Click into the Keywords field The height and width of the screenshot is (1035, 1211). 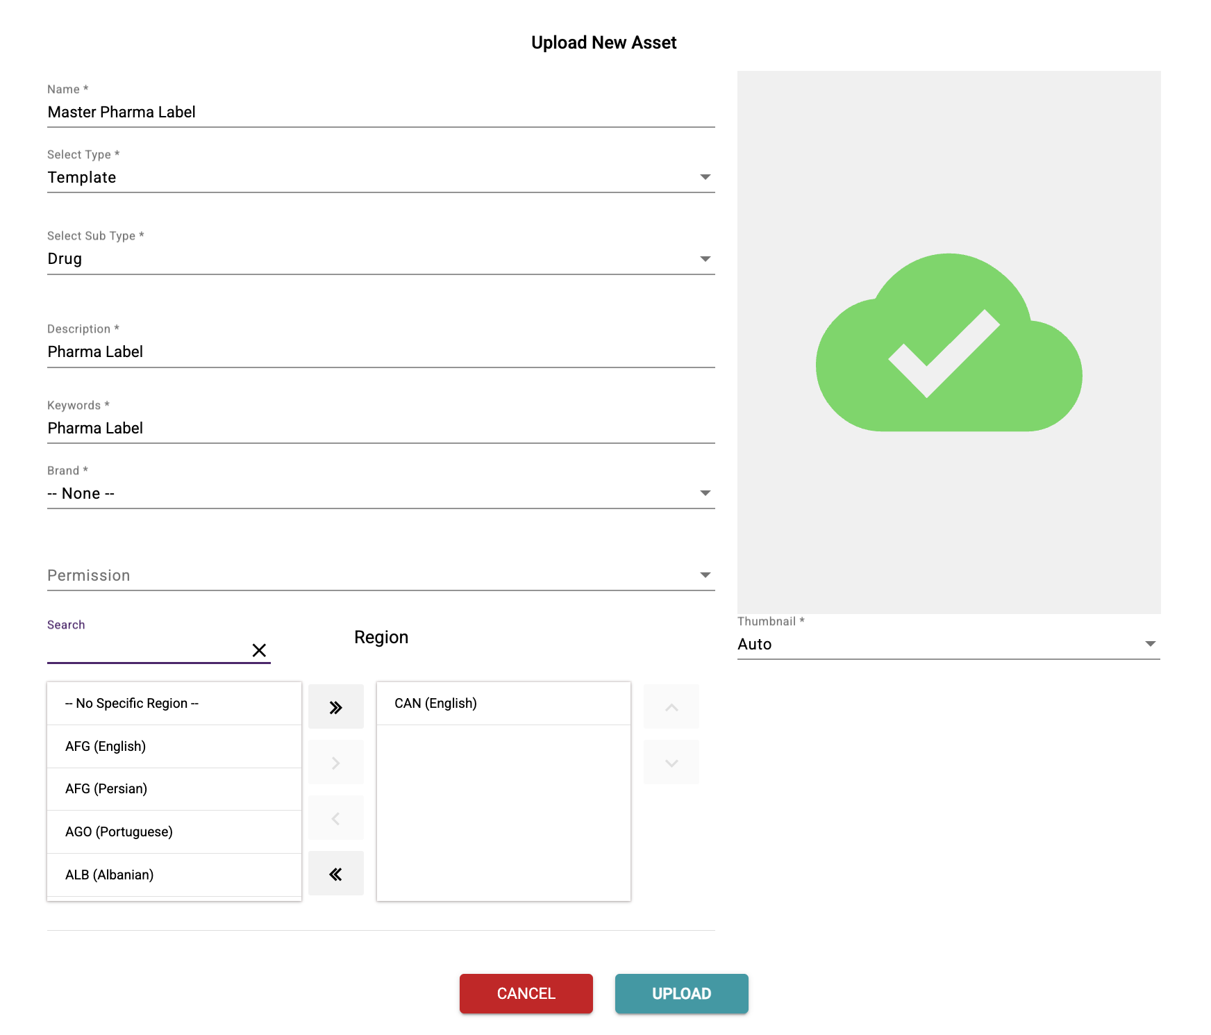click(381, 428)
